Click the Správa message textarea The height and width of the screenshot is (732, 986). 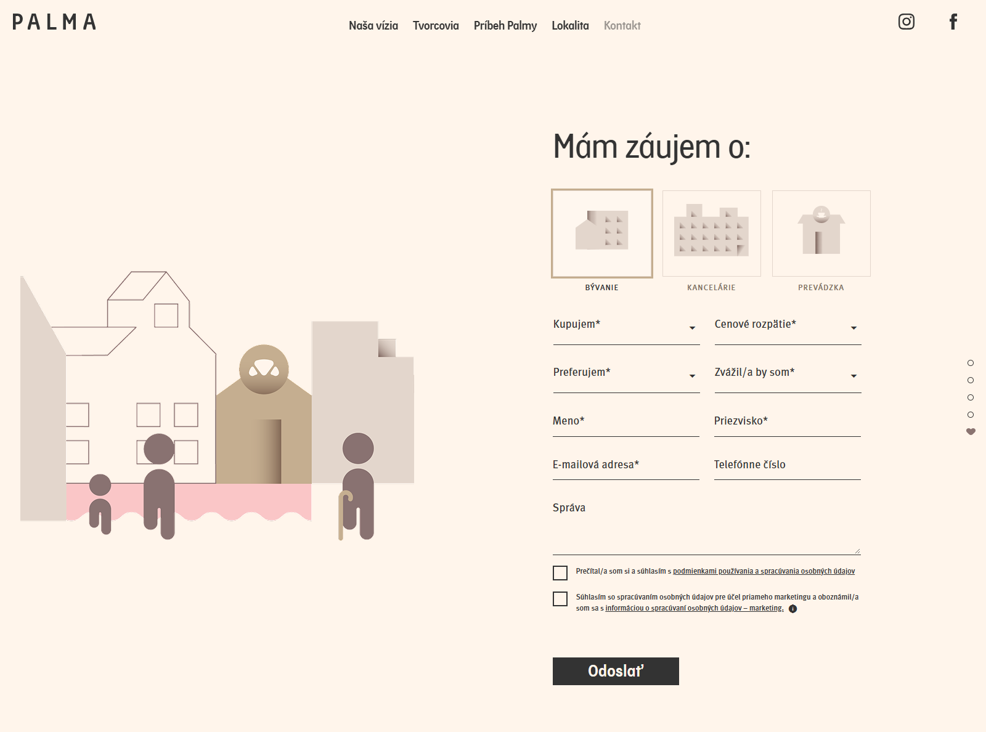tap(706, 527)
